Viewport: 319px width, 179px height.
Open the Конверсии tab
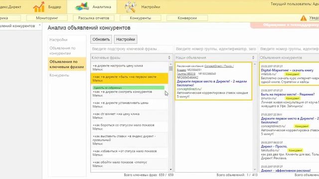[x=187, y=18]
